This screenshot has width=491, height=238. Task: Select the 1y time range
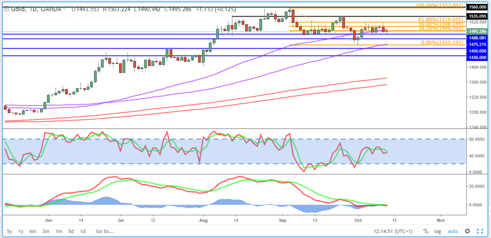[x=21, y=231]
